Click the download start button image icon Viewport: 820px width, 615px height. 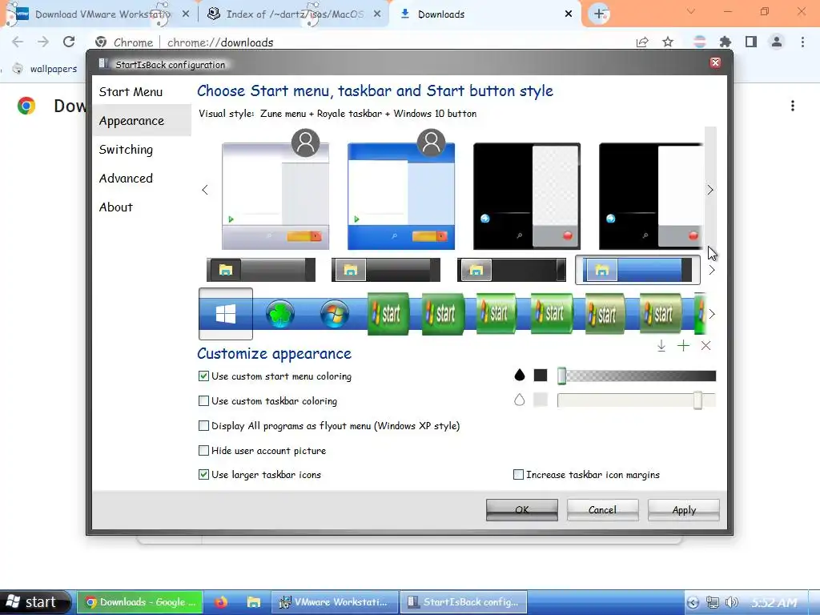coord(661,346)
